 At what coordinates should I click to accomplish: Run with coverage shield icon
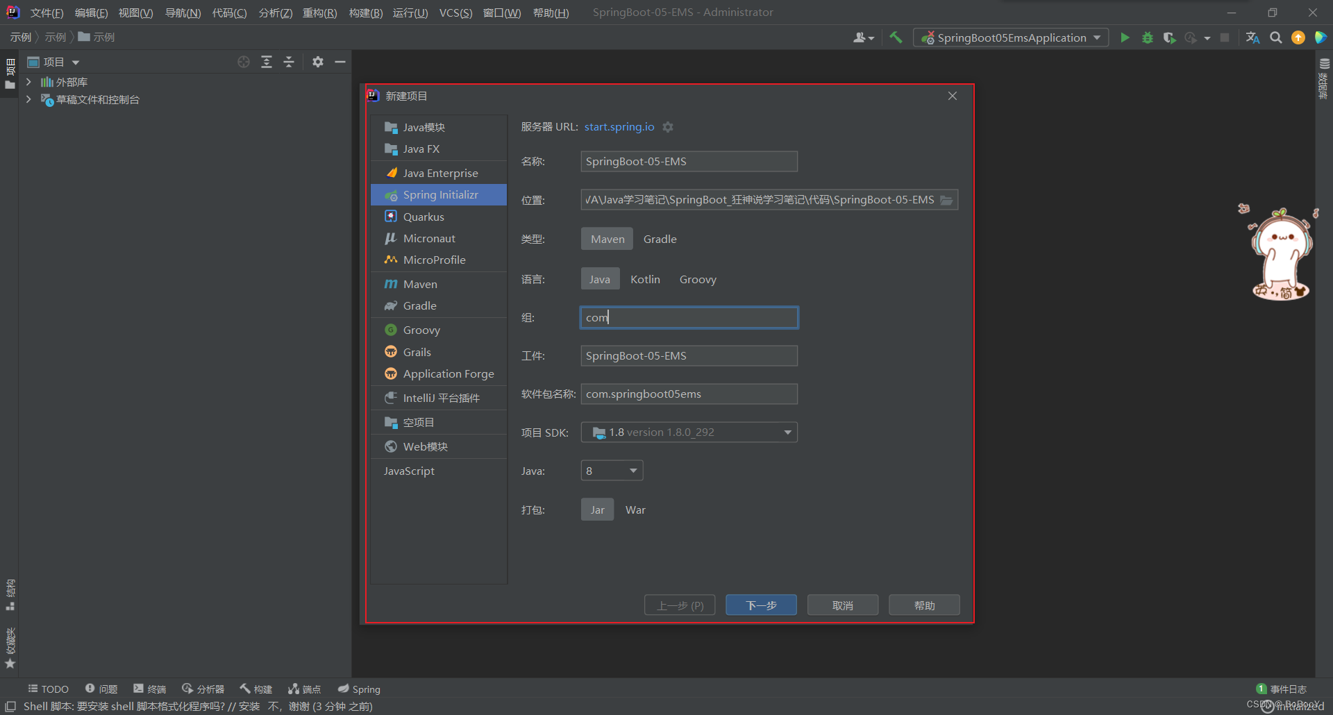coord(1169,37)
